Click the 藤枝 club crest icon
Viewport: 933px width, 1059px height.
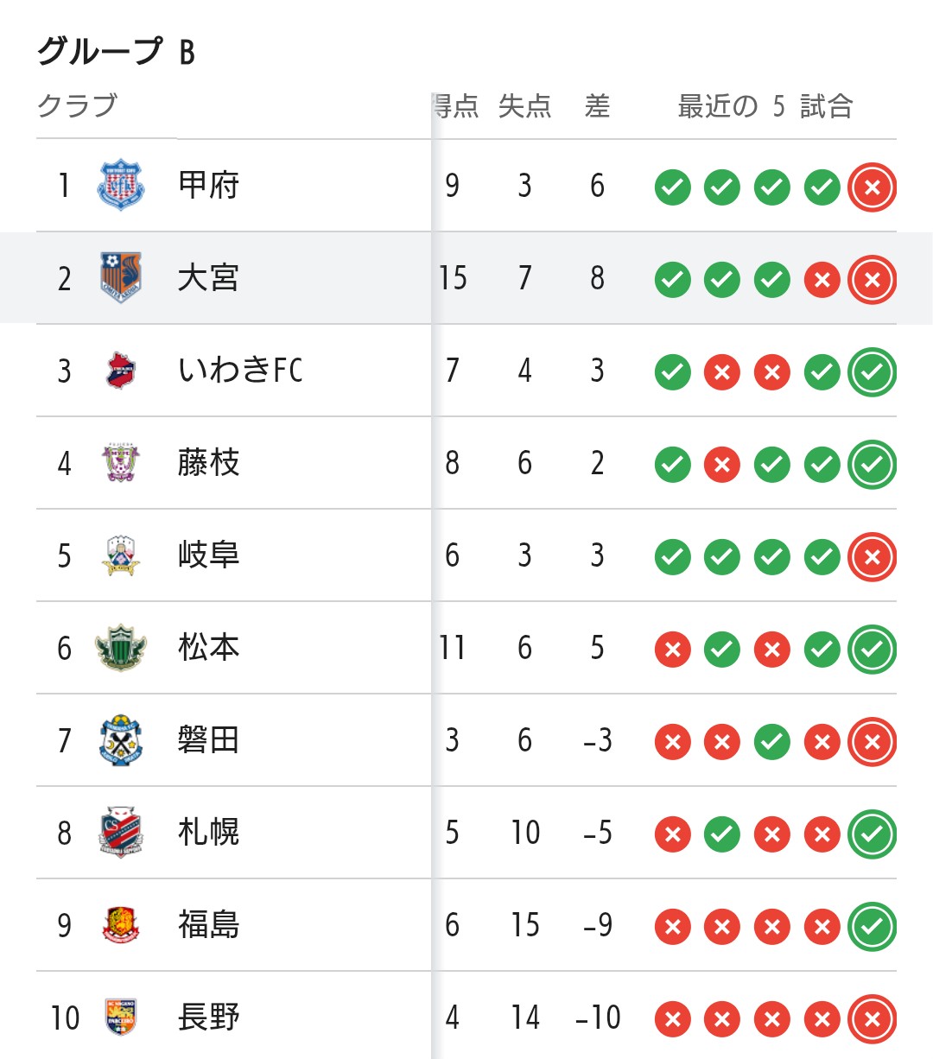pos(120,463)
